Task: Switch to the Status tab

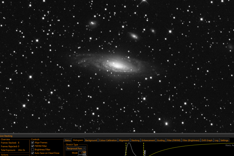Action: pyautogui.click(x=68, y=140)
